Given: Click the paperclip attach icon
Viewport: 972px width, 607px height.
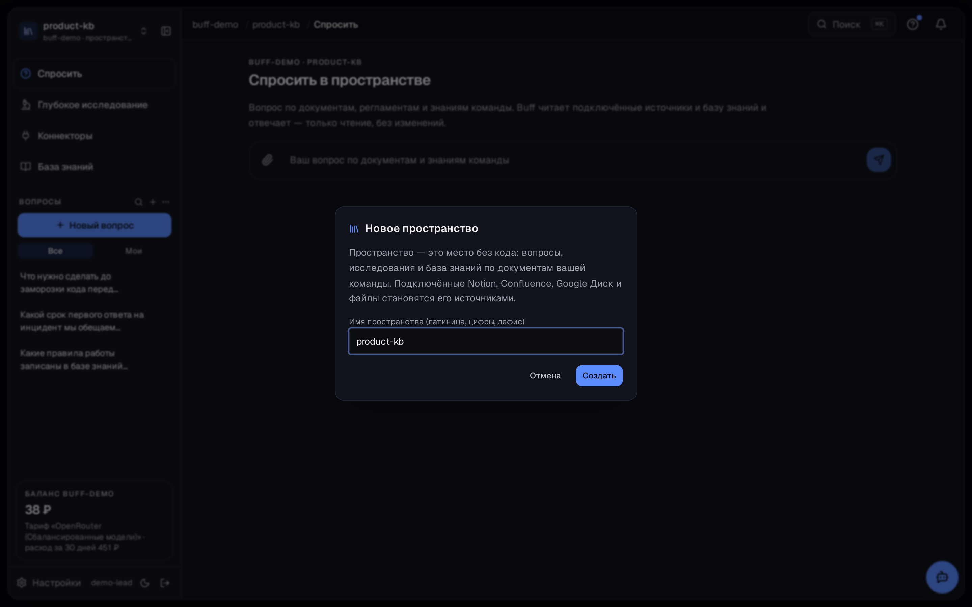Looking at the screenshot, I should click(267, 160).
